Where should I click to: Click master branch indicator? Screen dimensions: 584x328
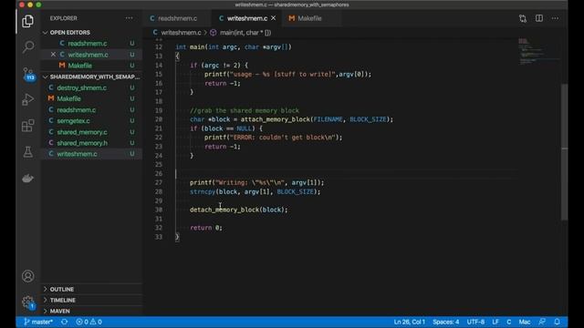click(38, 322)
